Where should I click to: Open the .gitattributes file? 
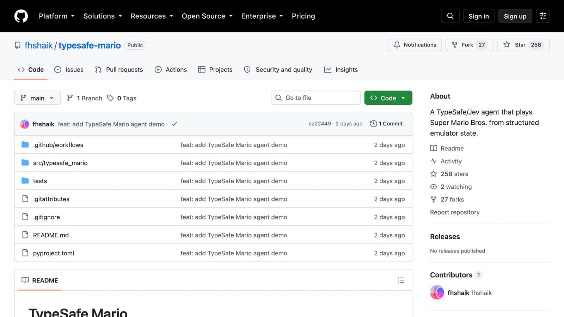click(x=51, y=199)
